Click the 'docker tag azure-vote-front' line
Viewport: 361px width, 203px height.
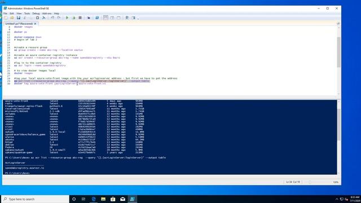click(x=60, y=83)
